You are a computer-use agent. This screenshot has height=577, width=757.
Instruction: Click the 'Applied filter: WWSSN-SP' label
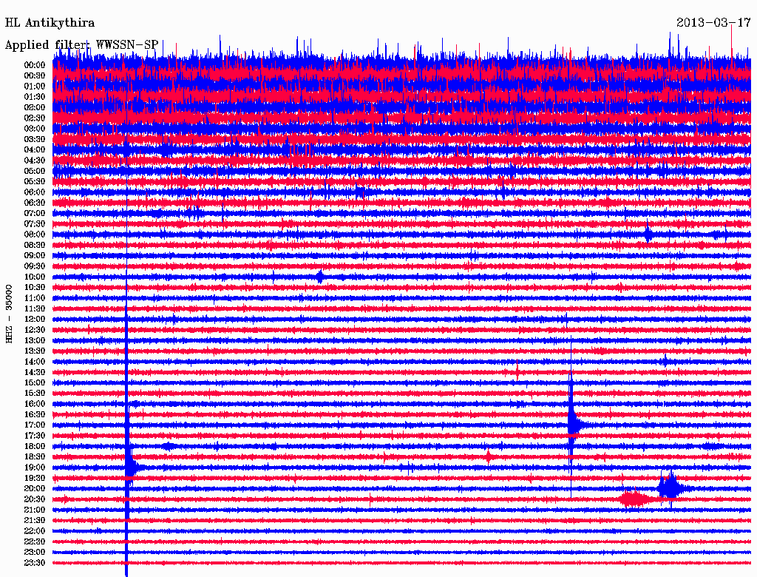coord(81,45)
